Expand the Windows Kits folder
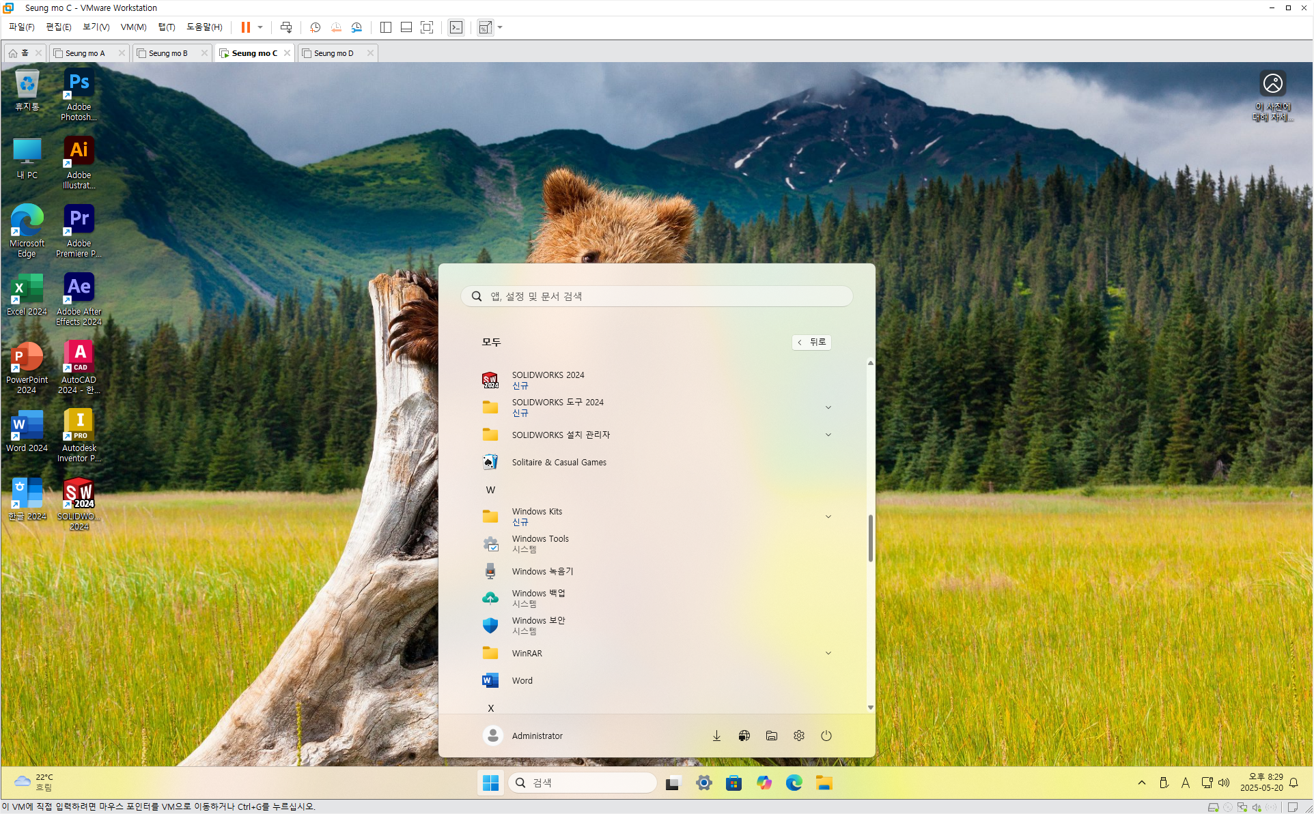 tap(828, 517)
